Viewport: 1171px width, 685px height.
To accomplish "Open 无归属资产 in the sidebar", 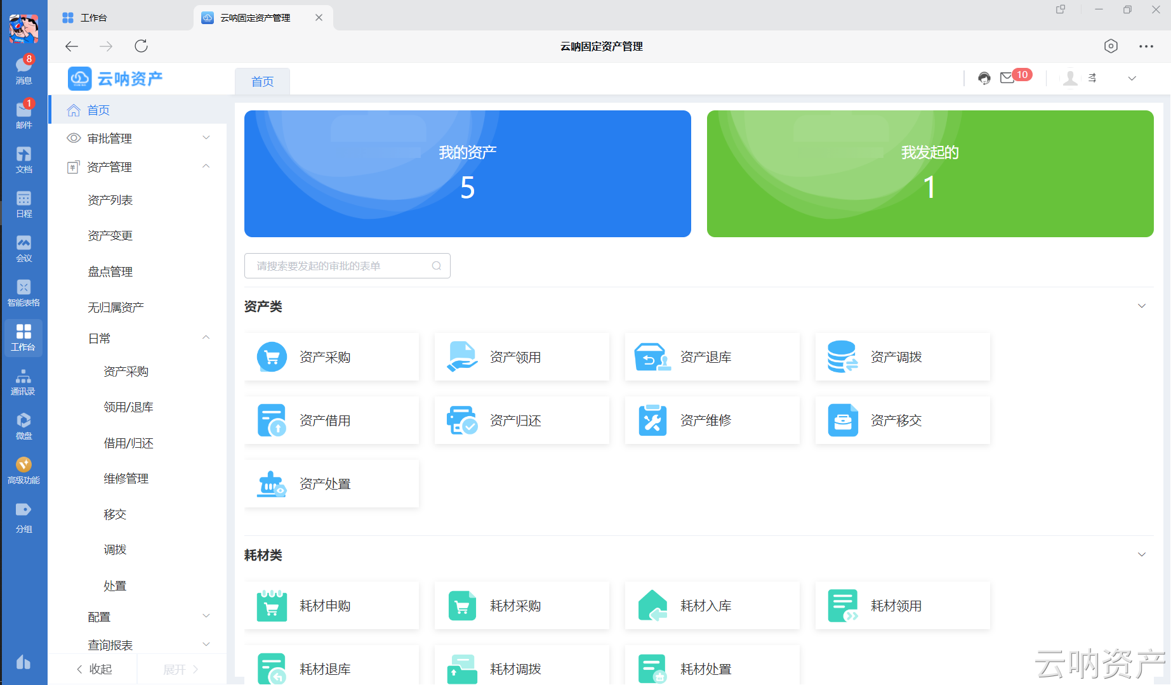I will [116, 308].
